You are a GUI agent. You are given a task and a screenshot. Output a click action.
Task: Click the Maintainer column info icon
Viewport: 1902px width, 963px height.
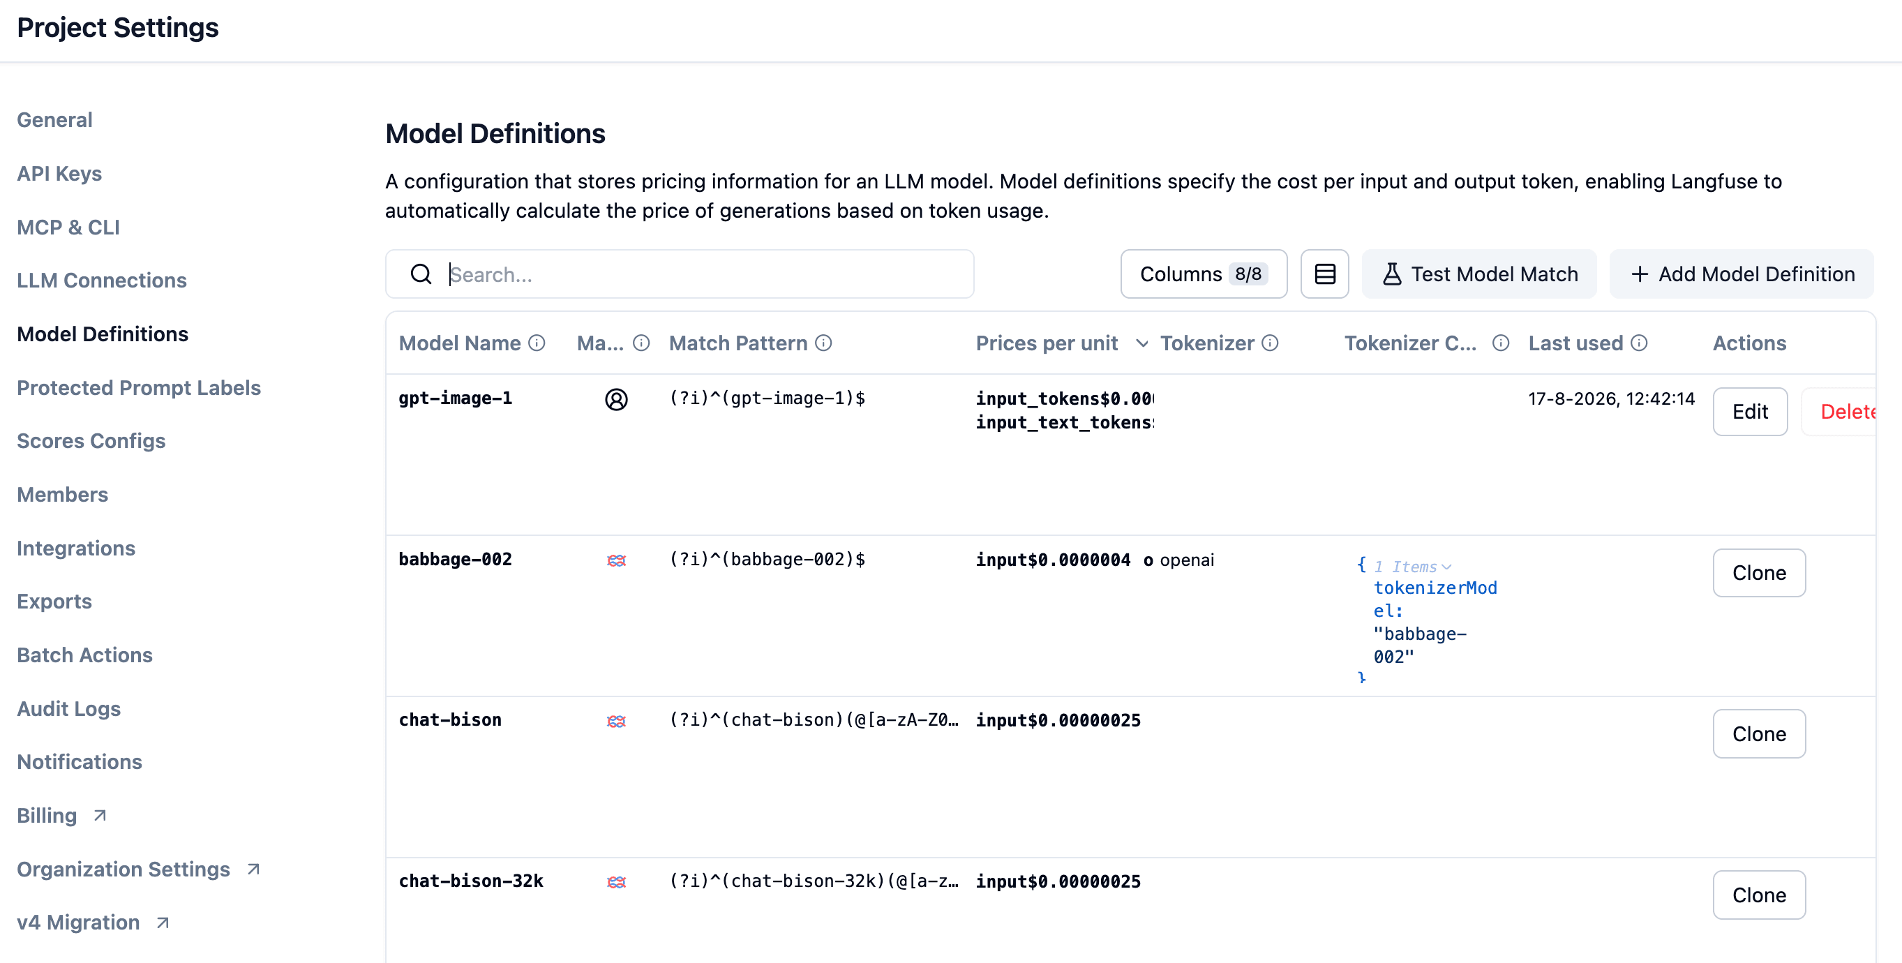(642, 343)
